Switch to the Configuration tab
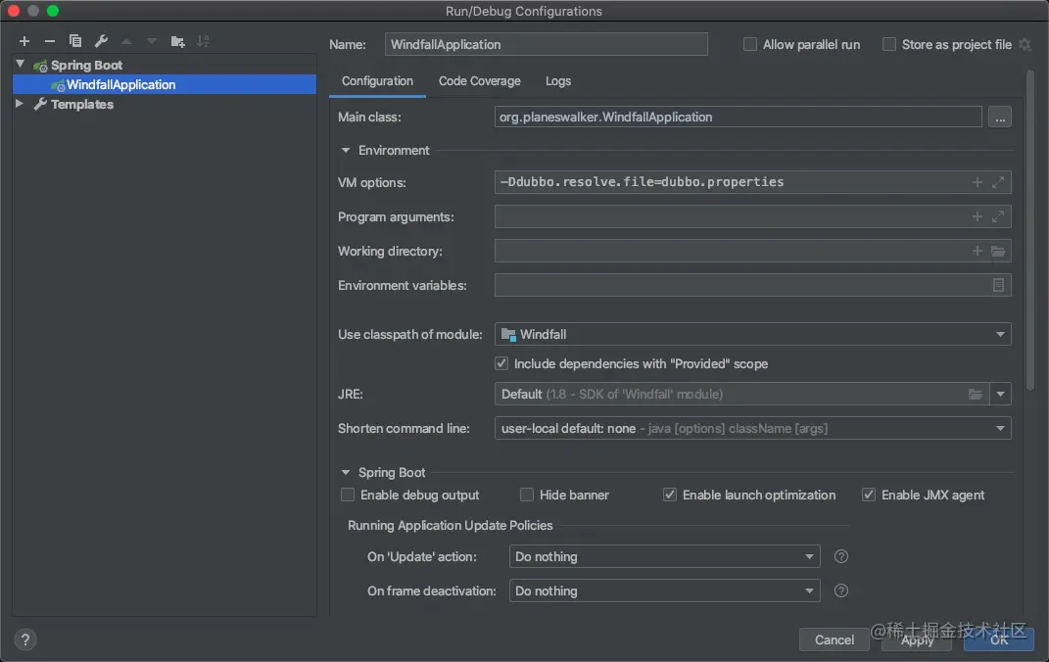1049x662 pixels. pyautogui.click(x=377, y=81)
